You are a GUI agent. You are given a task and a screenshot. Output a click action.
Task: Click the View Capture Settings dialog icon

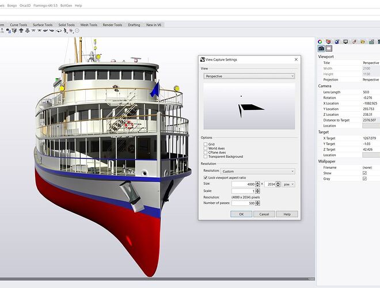[202, 59]
